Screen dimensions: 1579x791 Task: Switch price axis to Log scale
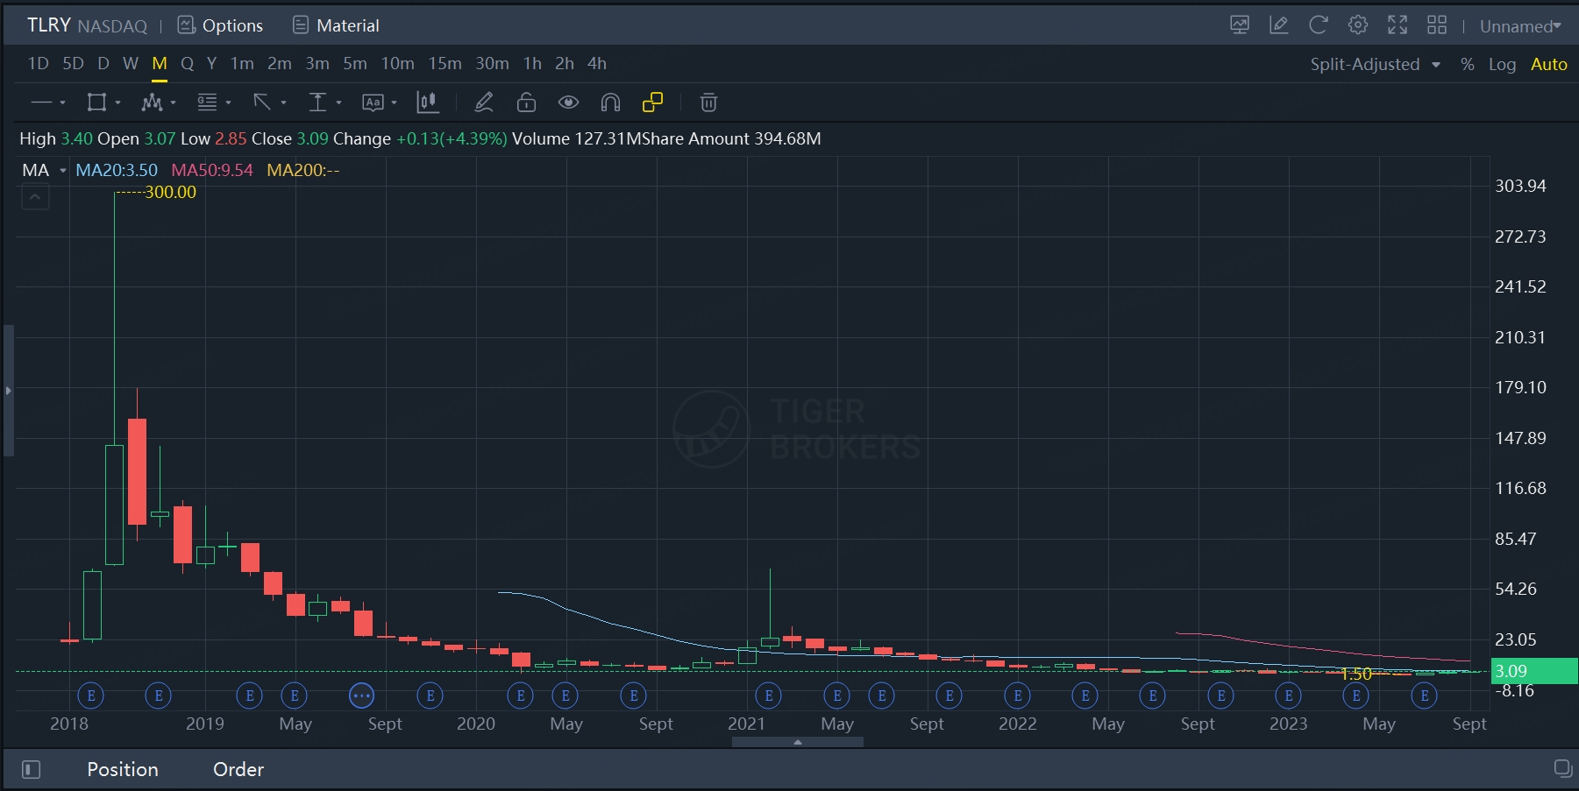1503,64
